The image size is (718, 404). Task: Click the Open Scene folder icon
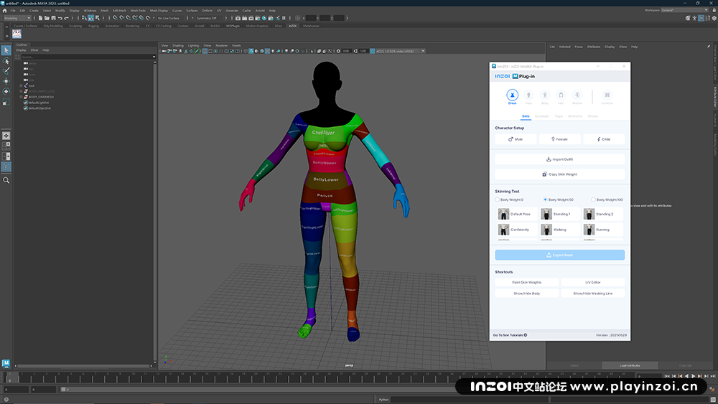point(47,18)
